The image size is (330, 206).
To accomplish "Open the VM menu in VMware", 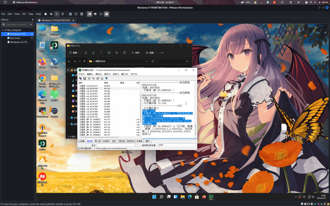I will pyautogui.click(x=24, y=14).
